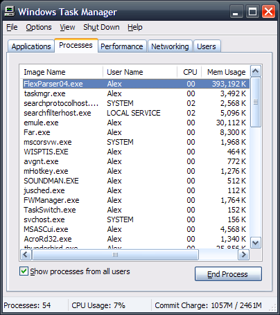The image size is (280, 315).
Task: Select the mHotkey.exe process
Action: (x=136, y=171)
